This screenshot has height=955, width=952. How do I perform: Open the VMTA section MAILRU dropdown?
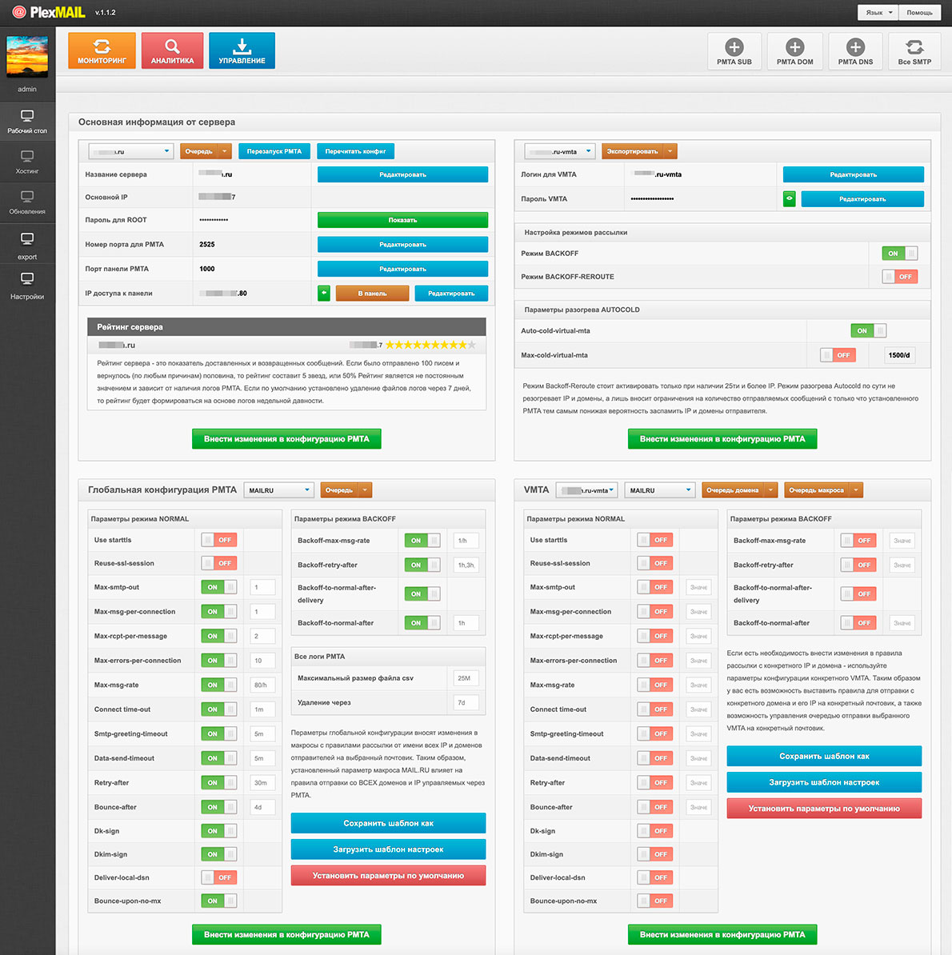pos(660,490)
